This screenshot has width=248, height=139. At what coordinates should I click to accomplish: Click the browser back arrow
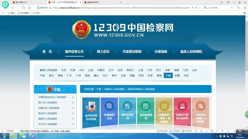tap(13, 8)
